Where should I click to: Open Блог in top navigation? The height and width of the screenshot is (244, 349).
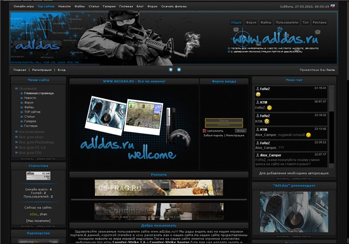(x=140, y=7)
